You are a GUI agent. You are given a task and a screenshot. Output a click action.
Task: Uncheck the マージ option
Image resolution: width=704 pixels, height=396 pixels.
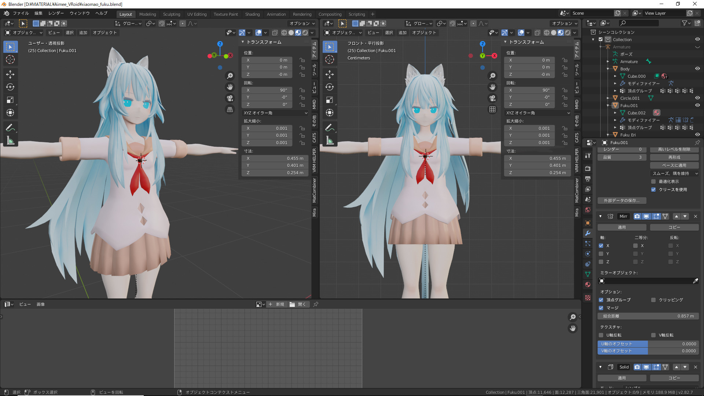[601, 308]
